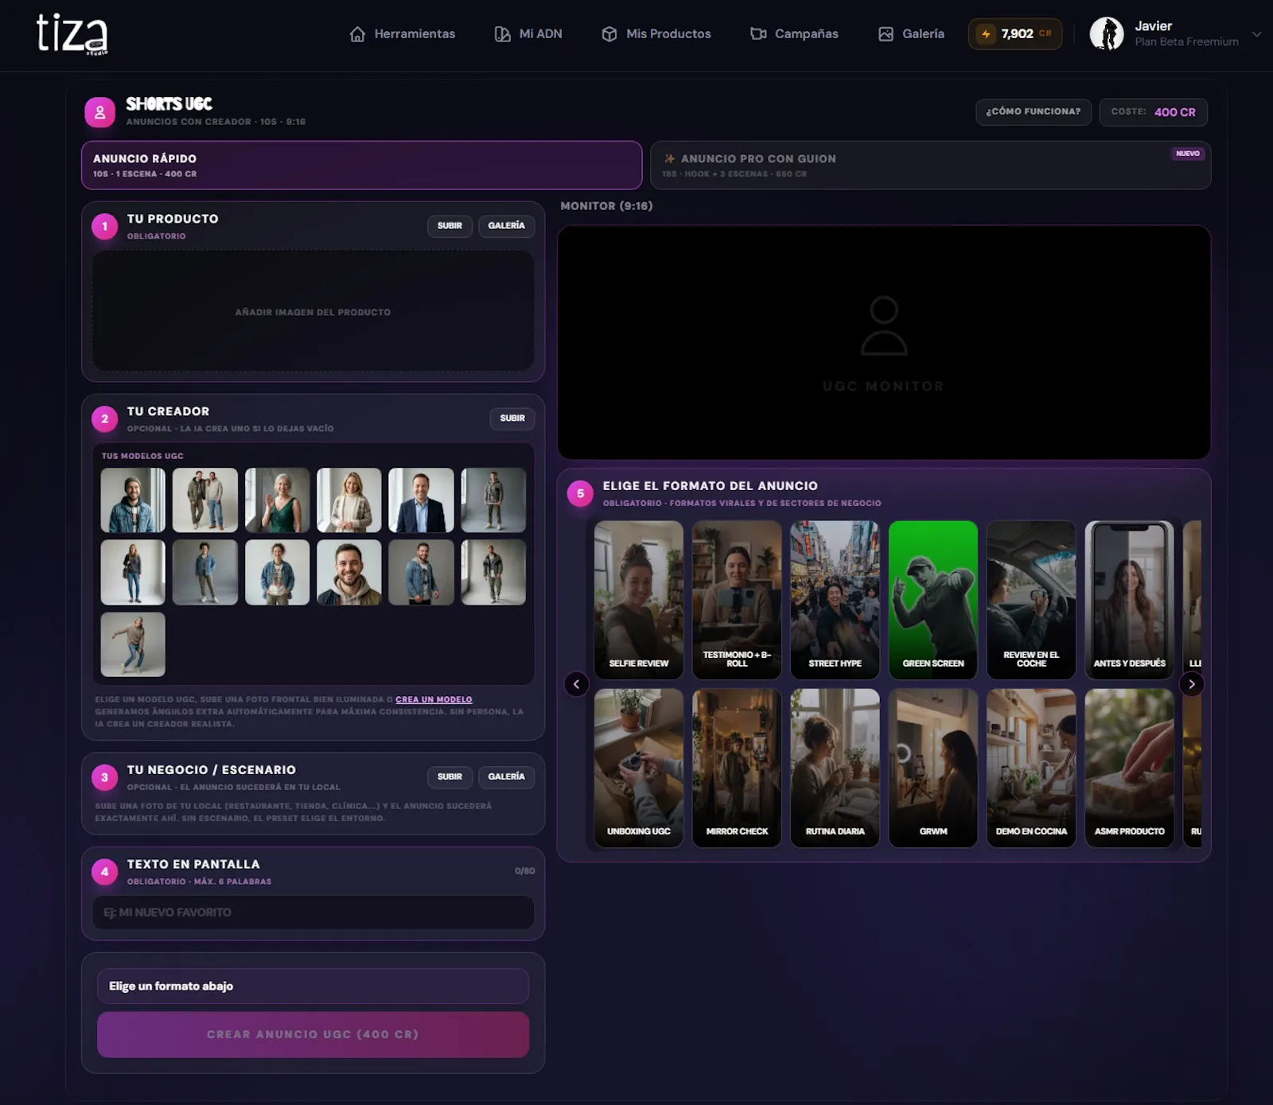Image resolution: width=1273 pixels, height=1105 pixels.
Task: Switch to Anuncio Pro con Guion tab
Action: (931, 165)
